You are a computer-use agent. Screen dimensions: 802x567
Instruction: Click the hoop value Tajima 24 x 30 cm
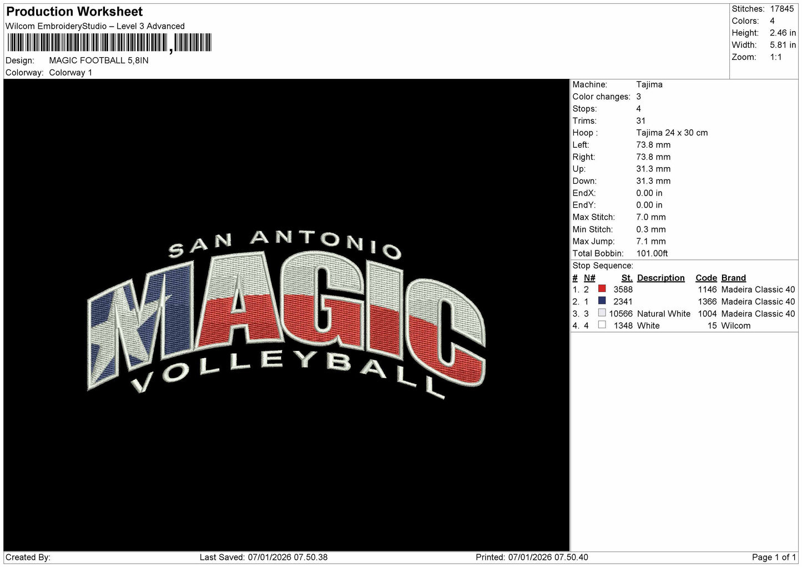pyautogui.click(x=672, y=133)
